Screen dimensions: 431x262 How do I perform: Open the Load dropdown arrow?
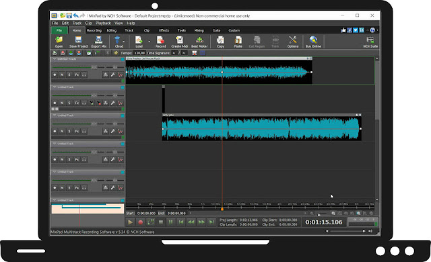[x=150, y=42]
